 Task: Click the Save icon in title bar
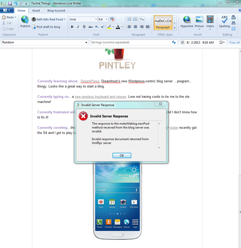tap(10, 3)
